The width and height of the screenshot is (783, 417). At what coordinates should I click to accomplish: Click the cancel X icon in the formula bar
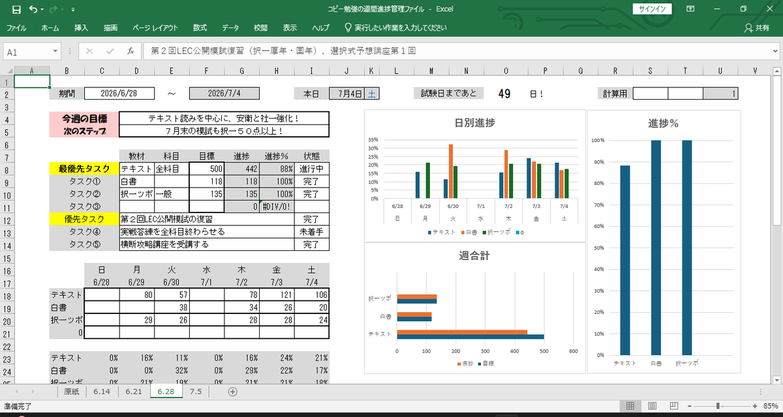pyautogui.click(x=89, y=51)
